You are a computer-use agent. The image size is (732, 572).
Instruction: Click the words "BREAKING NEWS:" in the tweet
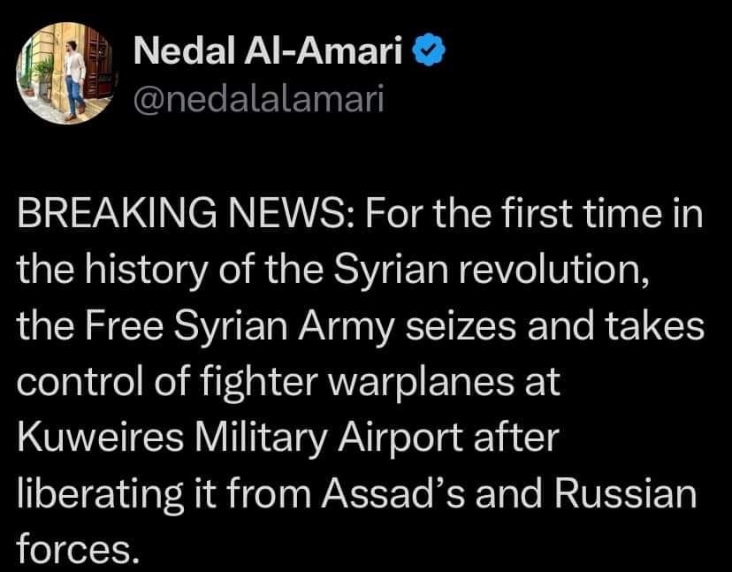click(x=187, y=214)
